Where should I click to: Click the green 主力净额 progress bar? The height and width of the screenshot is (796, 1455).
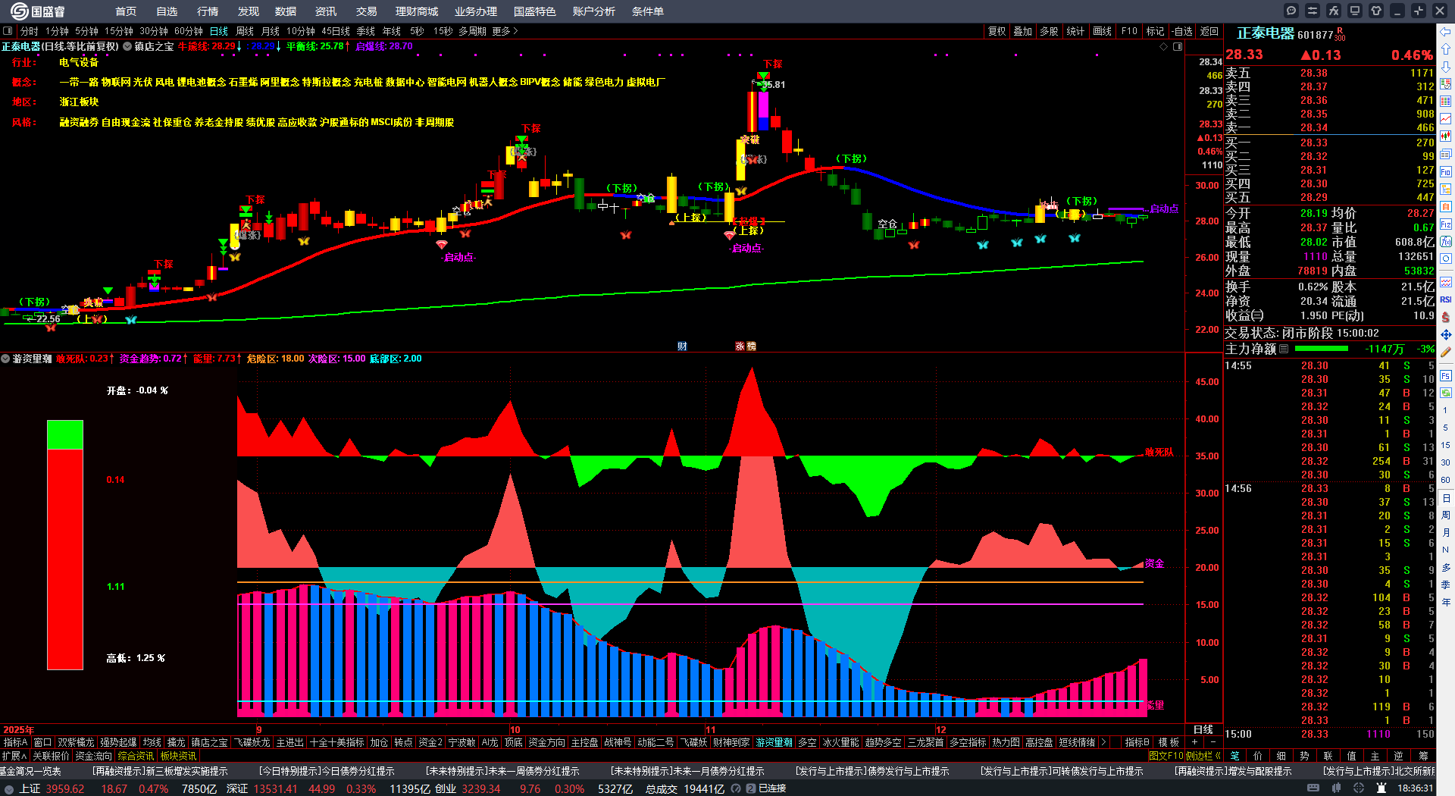1322,349
